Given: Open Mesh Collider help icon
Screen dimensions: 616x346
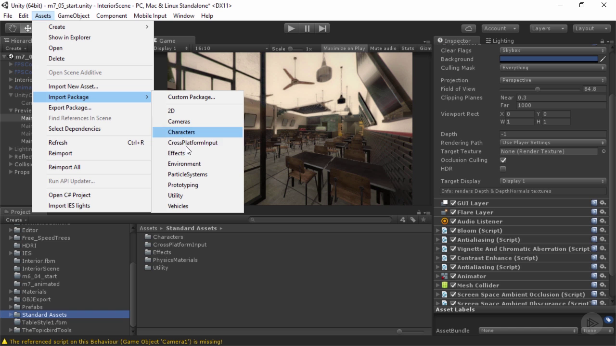Looking at the screenshot, I should click(594, 285).
